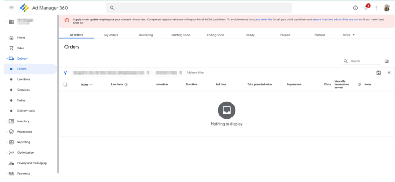This screenshot has width=395, height=182.
Task: Open the notifications bell
Action: click(x=366, y=8)
